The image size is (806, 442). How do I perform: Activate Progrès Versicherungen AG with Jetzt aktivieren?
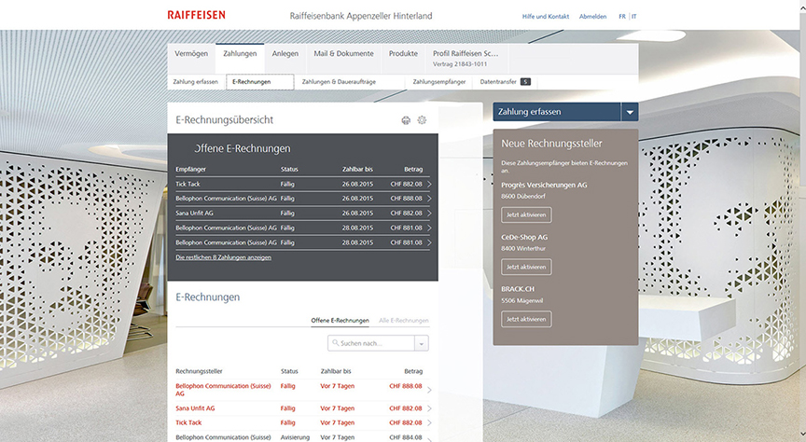(x=526, y=214)
